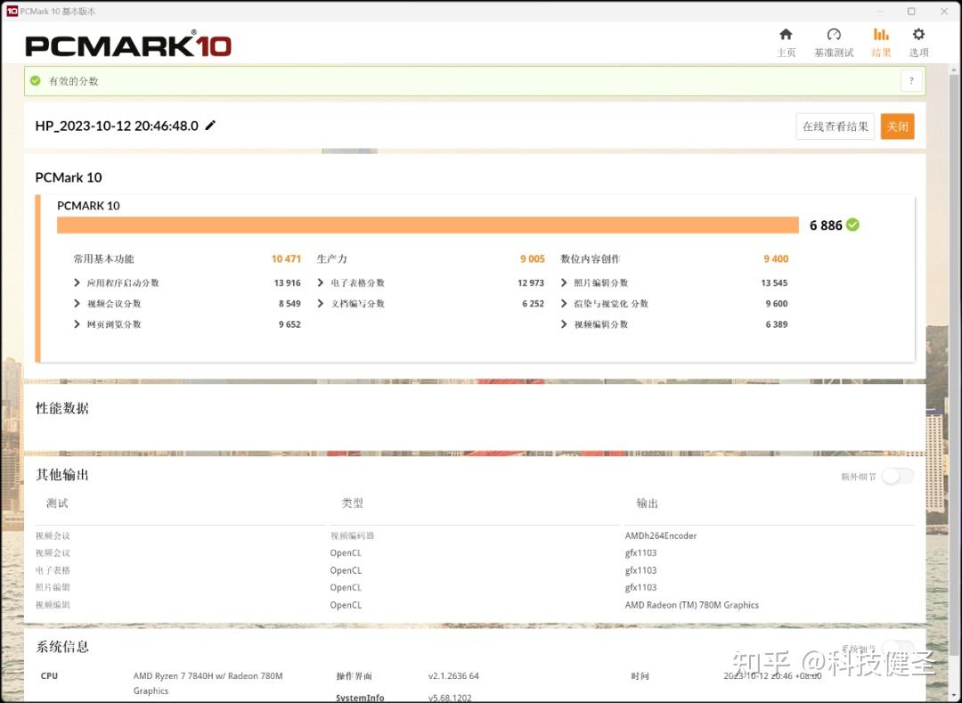Expand 网页浏览分数 row
This screenshot has width=962, height=703.
tap(77, 324)
